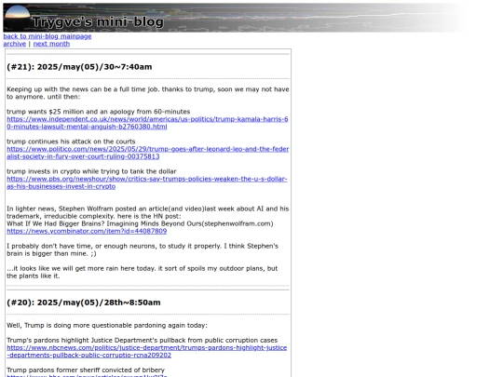Screen dimensions: 503x377
Task: Click the Trygve's mini-blog banner image
Action: coord(234,18)
